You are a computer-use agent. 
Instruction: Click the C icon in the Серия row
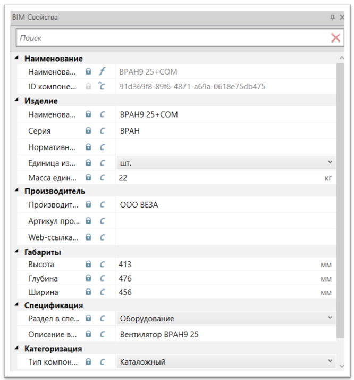pyautogui.click(x=103, y=131)
